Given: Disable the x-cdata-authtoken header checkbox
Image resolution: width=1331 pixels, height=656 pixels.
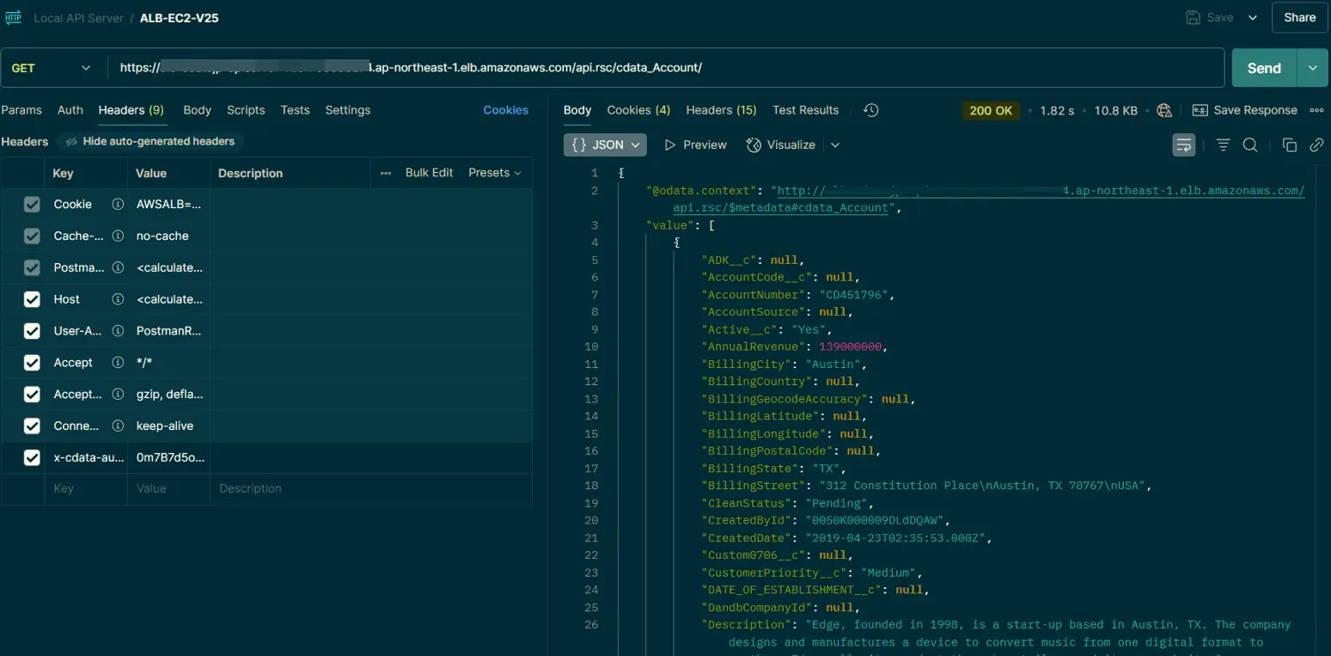Looking at the screenshot, I should (x=32, y=457).
